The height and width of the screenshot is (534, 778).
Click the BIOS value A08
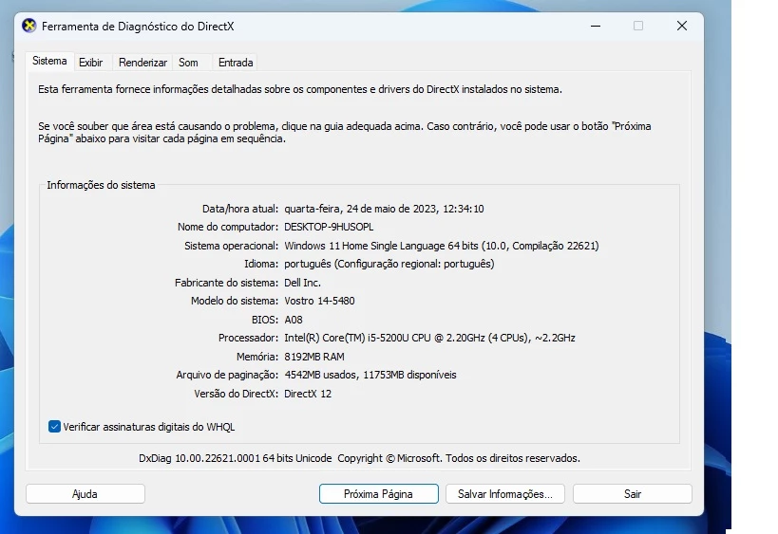(x=294, y=320)
